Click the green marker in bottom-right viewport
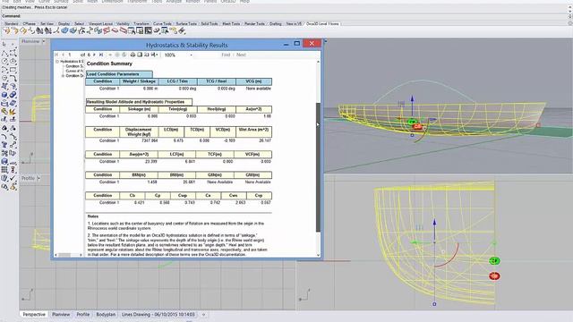 (494, 260)
